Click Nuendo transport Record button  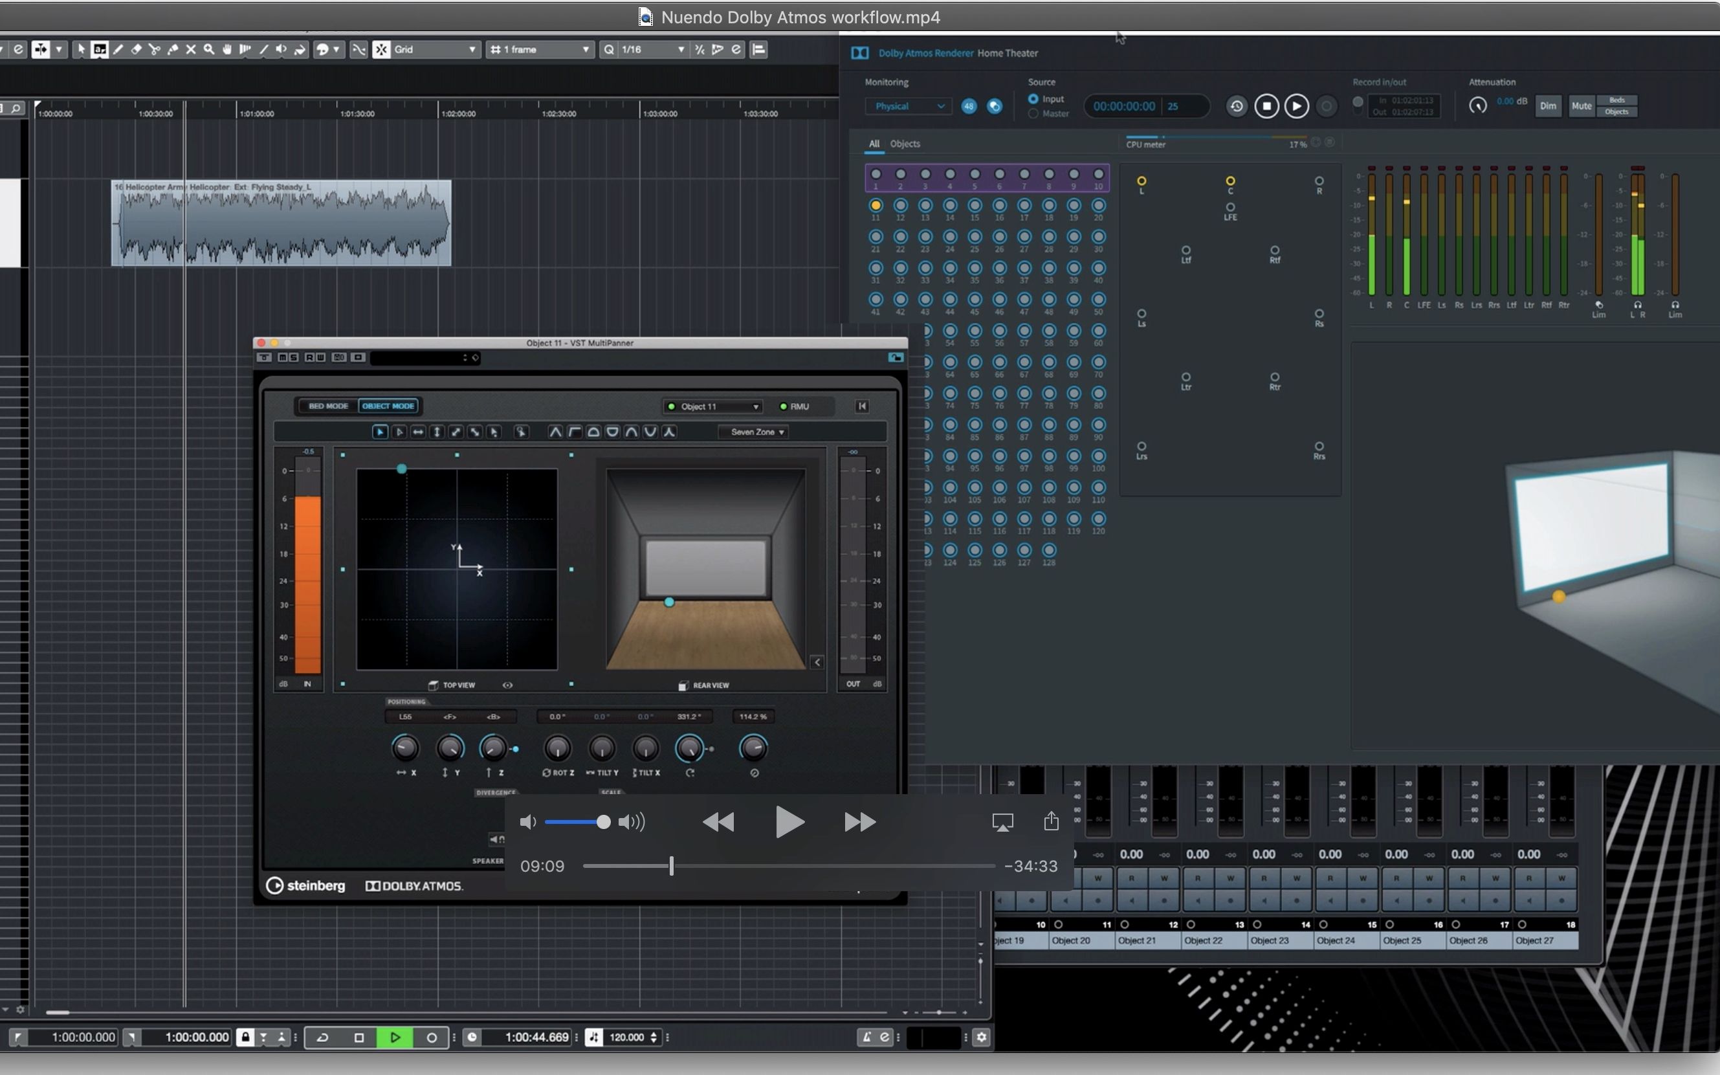point(432,1037)
